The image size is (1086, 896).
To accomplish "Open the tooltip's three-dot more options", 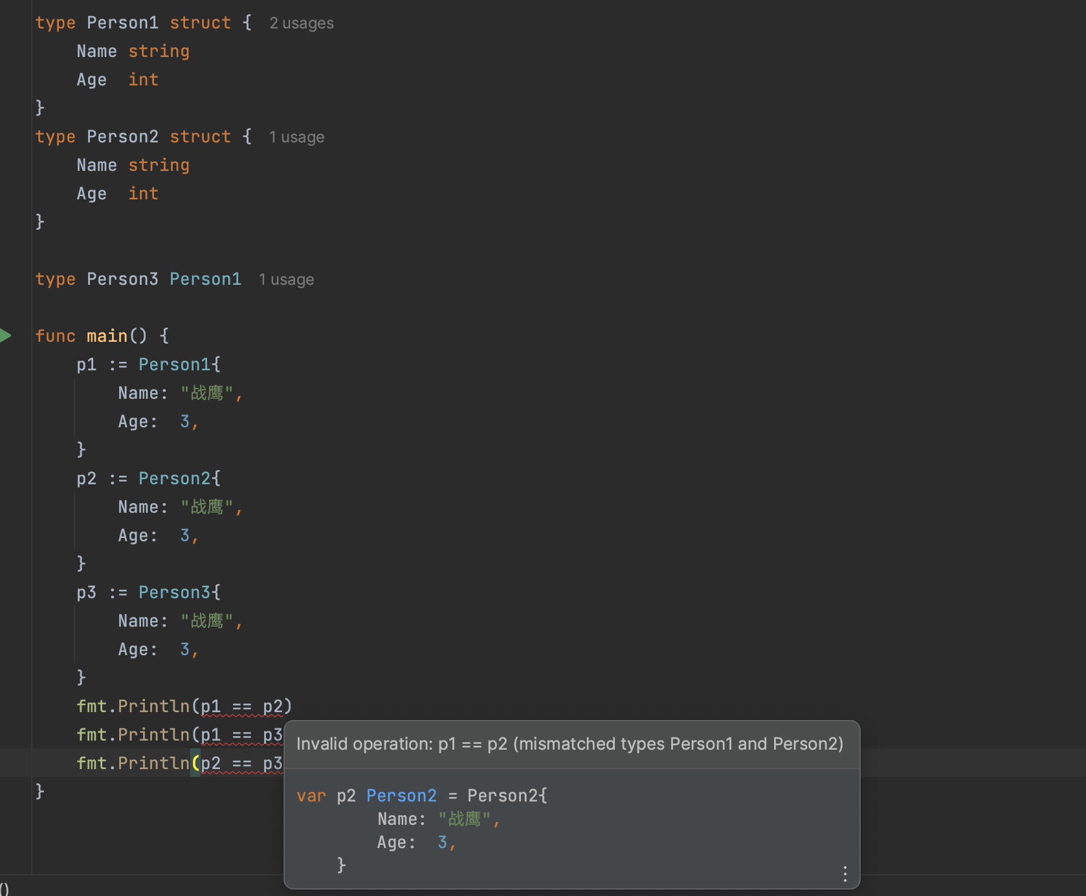I will 845,874.
